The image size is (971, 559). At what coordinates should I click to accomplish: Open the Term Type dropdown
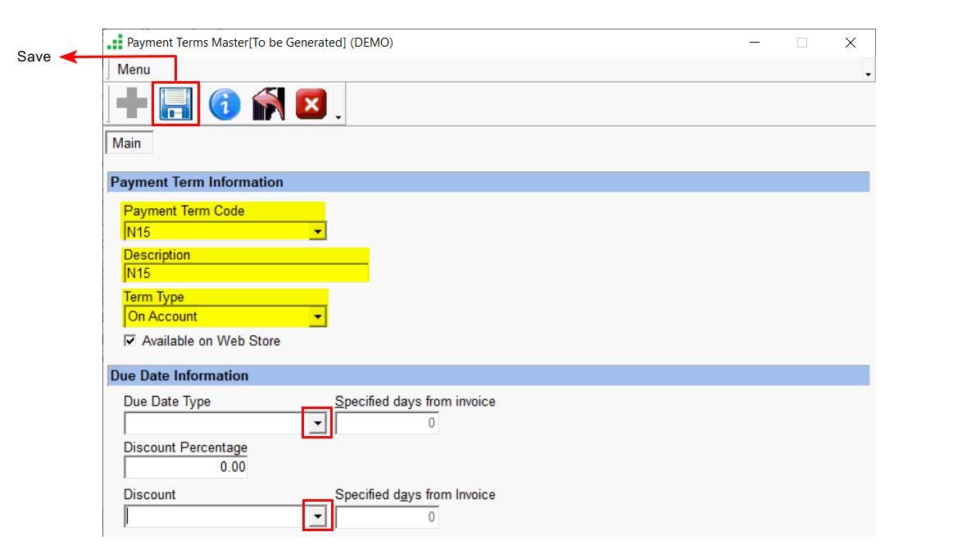[x=317, y=316]
